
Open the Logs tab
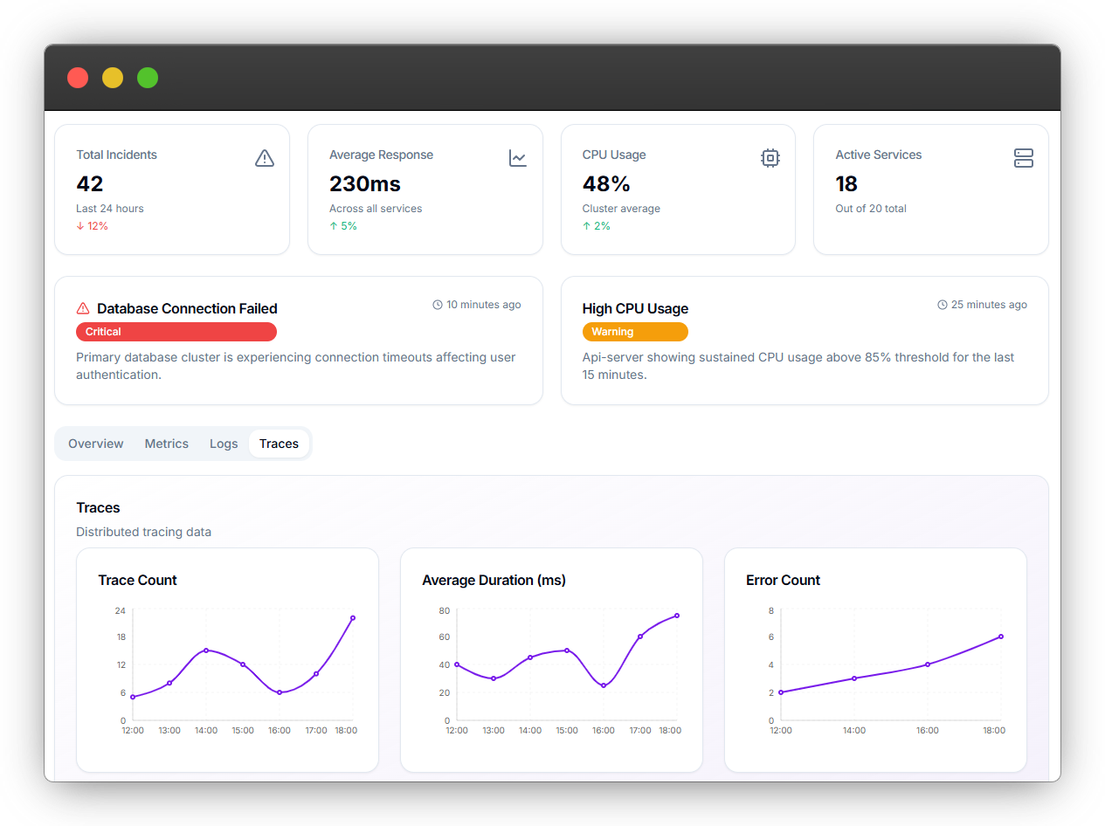coord(224,443)
